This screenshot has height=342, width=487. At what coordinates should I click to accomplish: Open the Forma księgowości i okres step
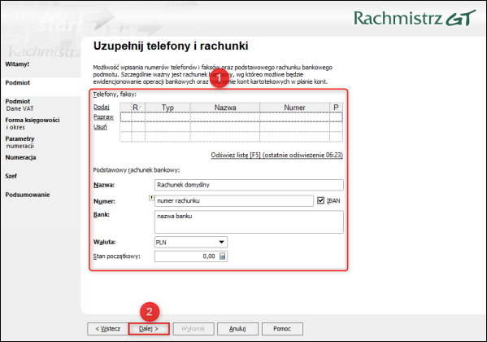click(x=32, y=124)
